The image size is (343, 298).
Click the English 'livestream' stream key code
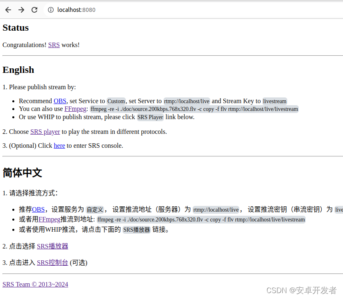coord(275,101)
